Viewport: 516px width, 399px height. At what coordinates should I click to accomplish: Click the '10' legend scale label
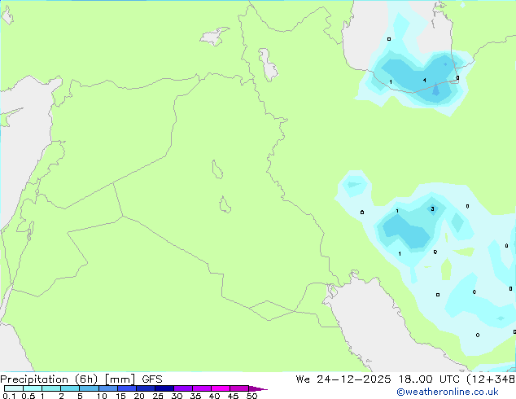[x=102, y=396]
